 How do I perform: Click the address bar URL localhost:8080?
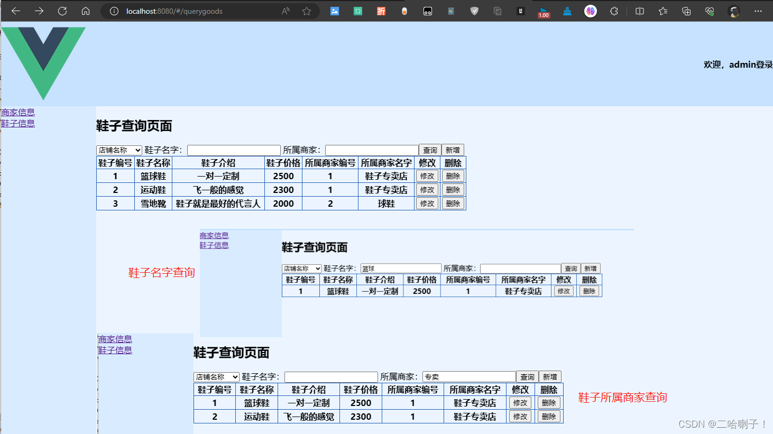pyautogui.click(x=174, y=11)
